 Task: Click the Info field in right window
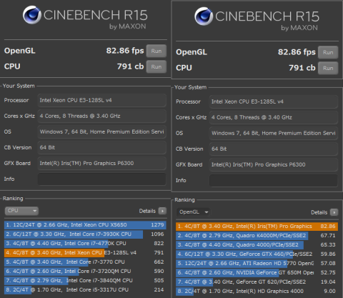(274, 180)
